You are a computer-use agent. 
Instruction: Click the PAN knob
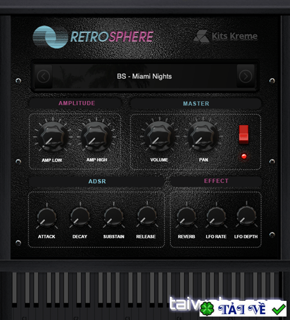point(203,136)
